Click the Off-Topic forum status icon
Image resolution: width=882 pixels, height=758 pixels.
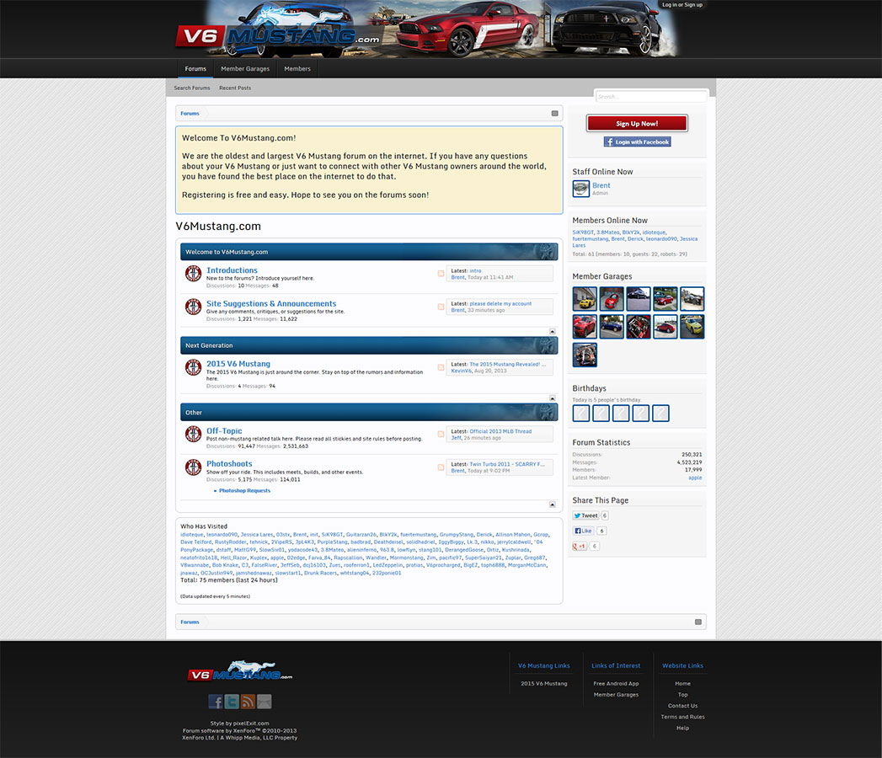coord(193,434)
